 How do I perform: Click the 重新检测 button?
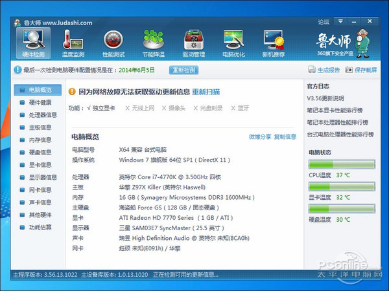[183, 69]
